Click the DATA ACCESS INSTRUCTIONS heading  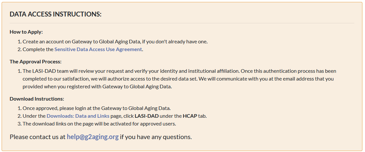[x=56, y=14]
